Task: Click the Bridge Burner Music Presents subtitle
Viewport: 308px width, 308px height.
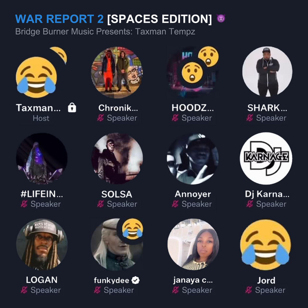Action: [105, 32]
